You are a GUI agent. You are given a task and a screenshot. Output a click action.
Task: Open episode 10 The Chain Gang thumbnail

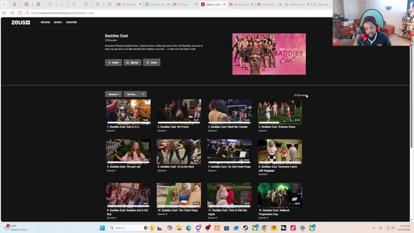click(x=179, y=195)
